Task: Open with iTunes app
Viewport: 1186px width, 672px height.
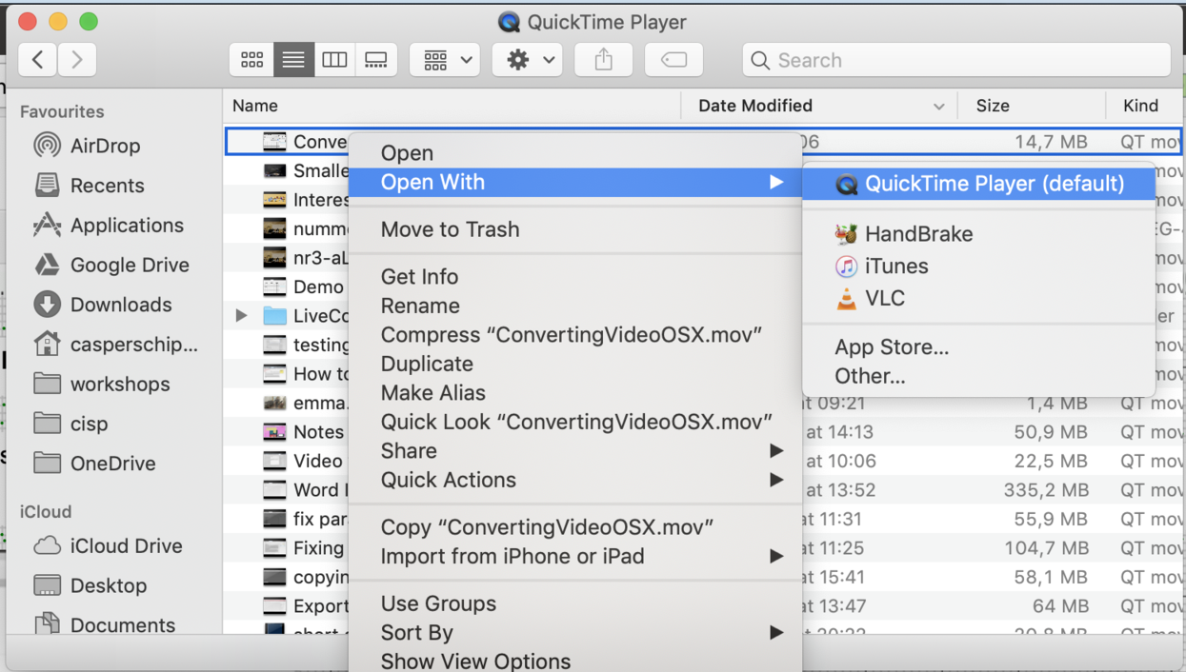Action: 895,267
